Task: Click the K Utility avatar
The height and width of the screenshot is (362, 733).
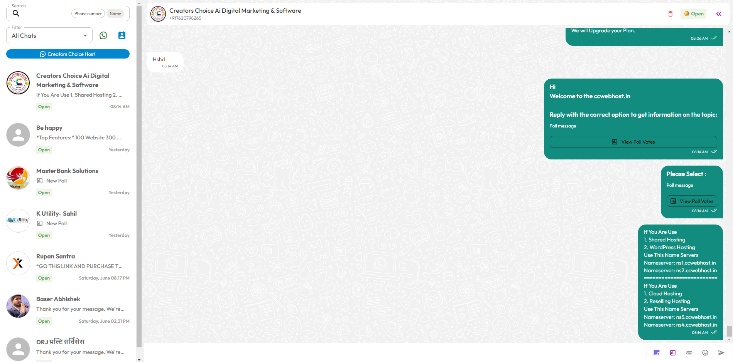Action: click(18, 221)
